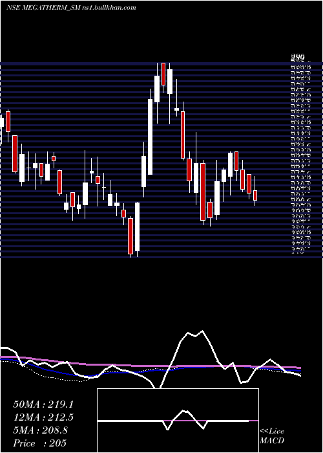Click the Price : 205 label

click(x=39, y=443)
